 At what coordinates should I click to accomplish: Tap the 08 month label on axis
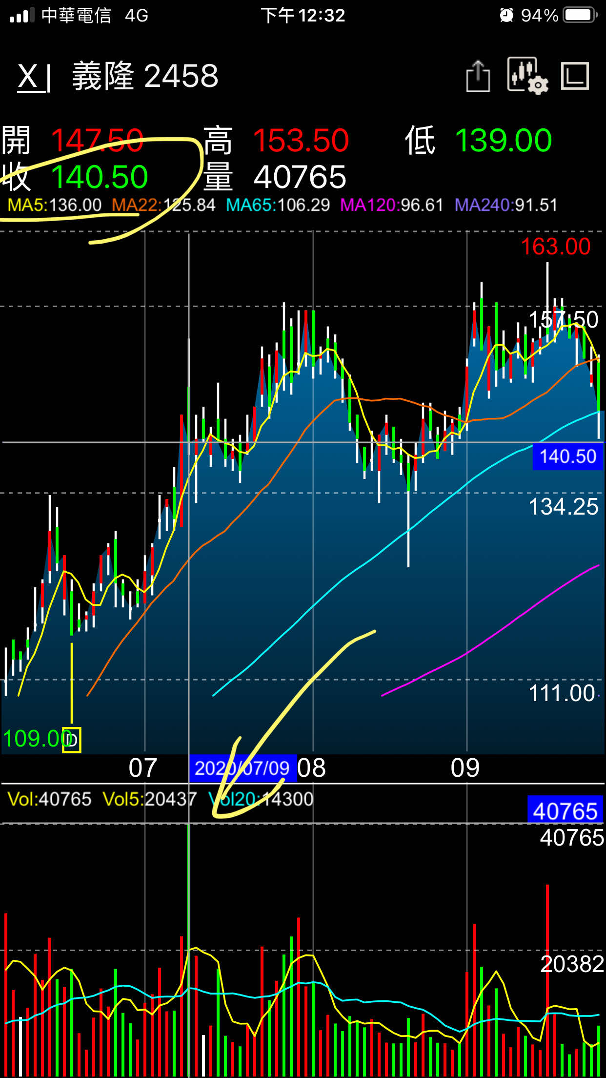(x=311, y=768)
